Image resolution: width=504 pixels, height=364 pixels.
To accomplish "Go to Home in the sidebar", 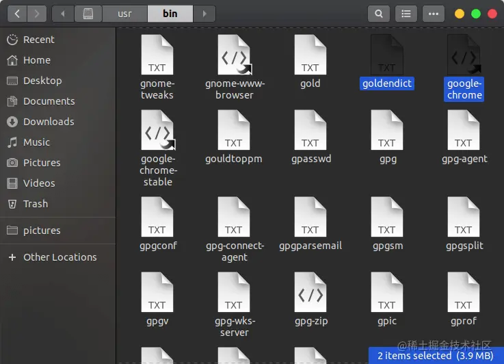I will click(x=58, y=60).
